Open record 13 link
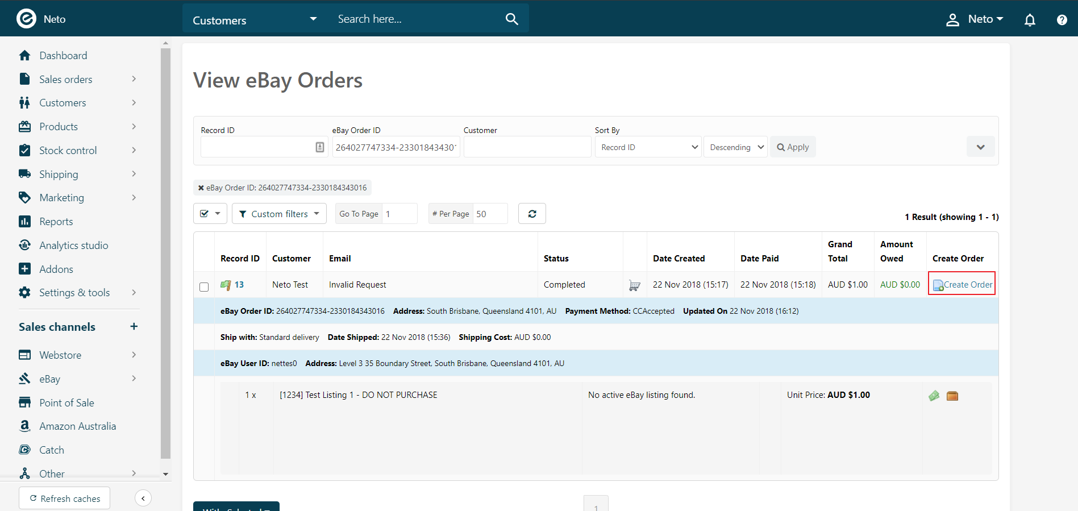Viewport: 1078px width, 511px height. point(239,284)
